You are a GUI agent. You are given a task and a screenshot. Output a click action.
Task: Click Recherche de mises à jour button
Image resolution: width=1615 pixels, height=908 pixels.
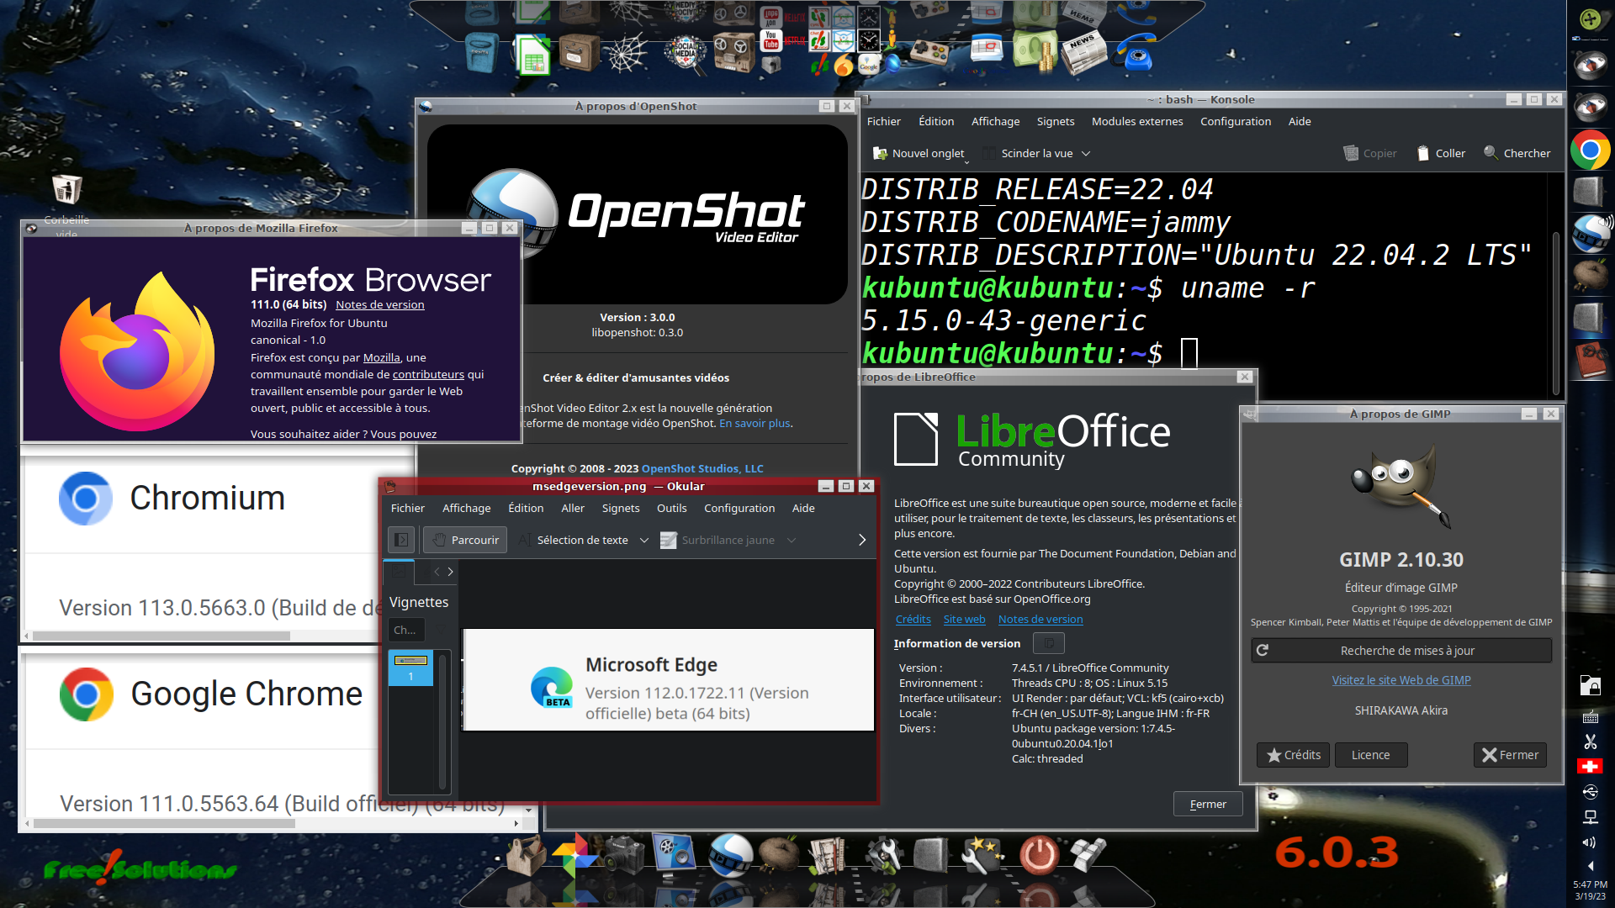[x=1401, y=650]
